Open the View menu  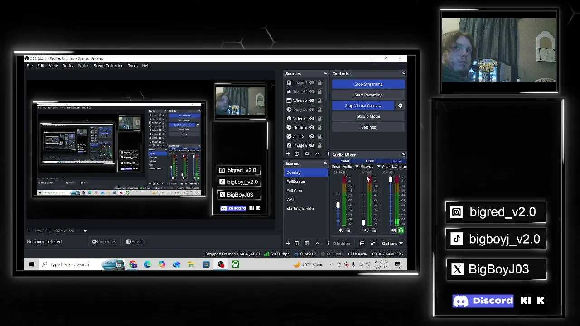point(53,66)
